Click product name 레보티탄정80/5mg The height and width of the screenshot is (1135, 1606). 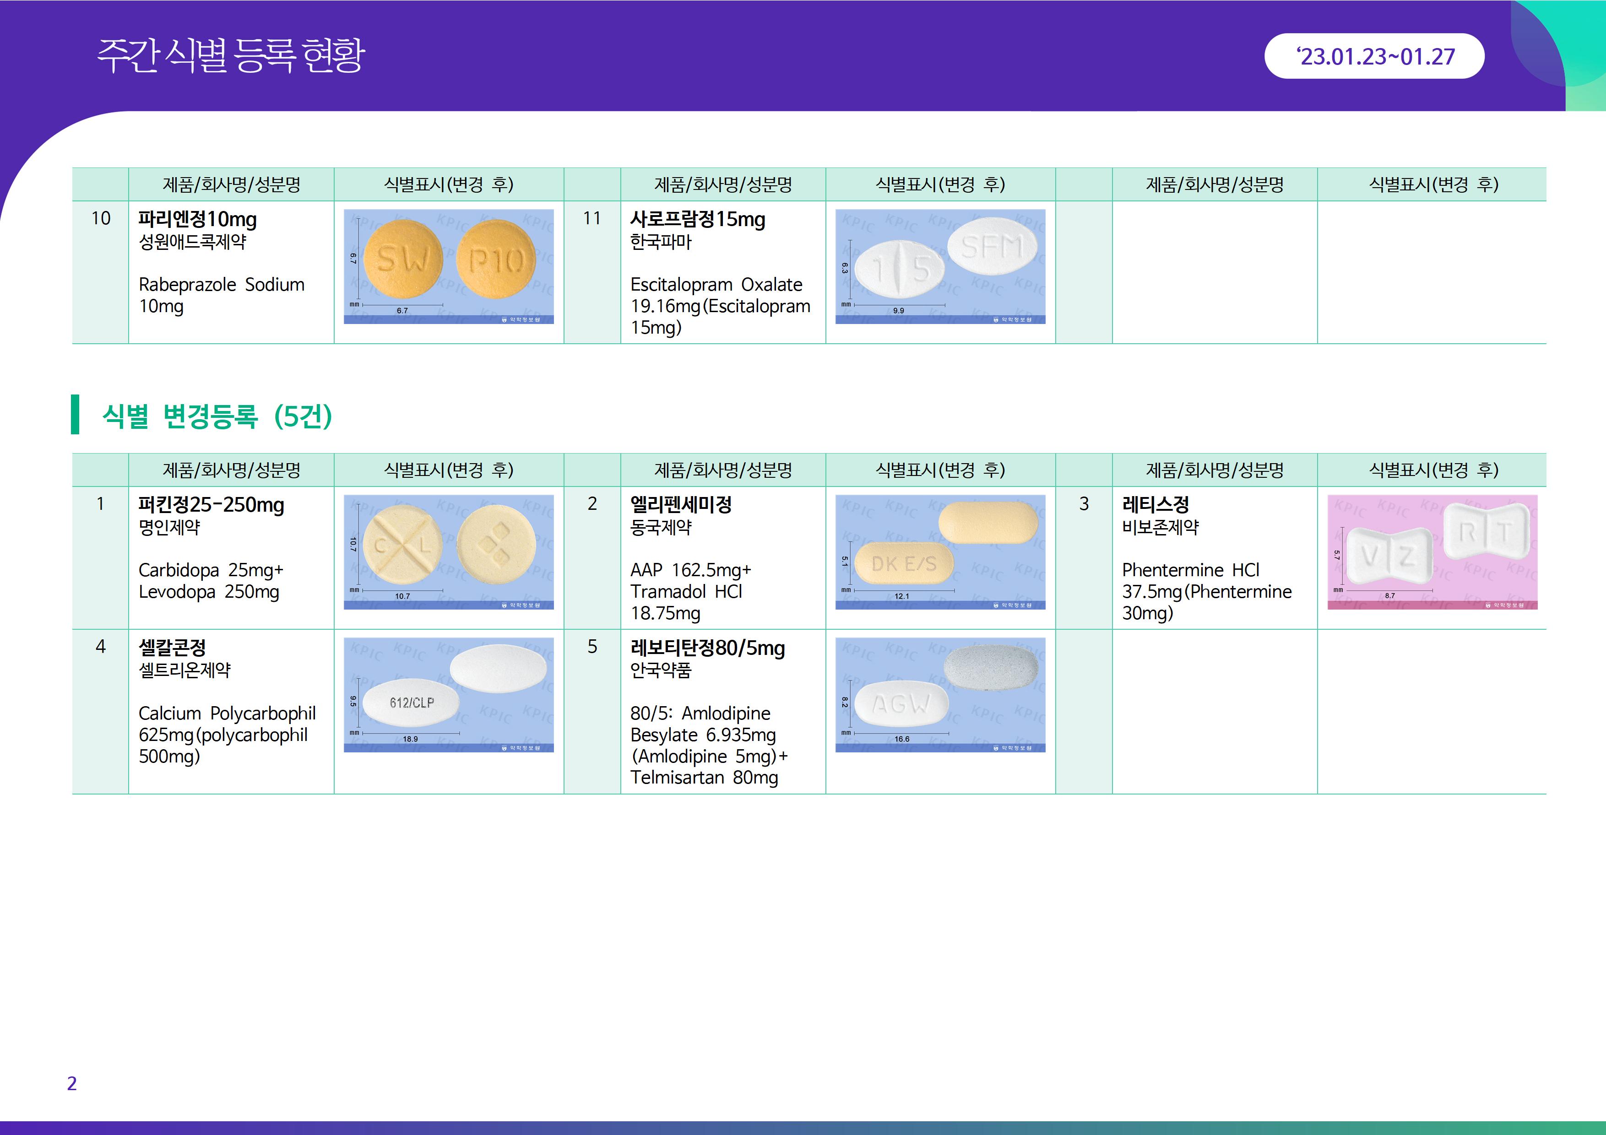(x=707, y=648)
